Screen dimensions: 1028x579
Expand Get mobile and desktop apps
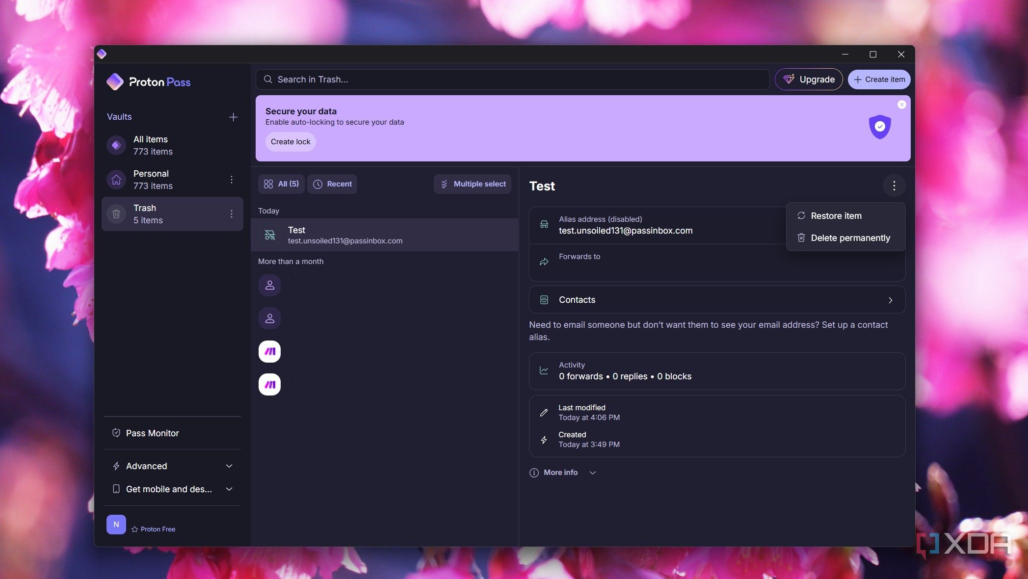[x=172, y=489]
